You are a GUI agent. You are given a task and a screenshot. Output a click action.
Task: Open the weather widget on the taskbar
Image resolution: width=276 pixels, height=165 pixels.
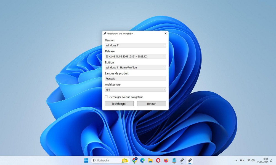[125, 160]
